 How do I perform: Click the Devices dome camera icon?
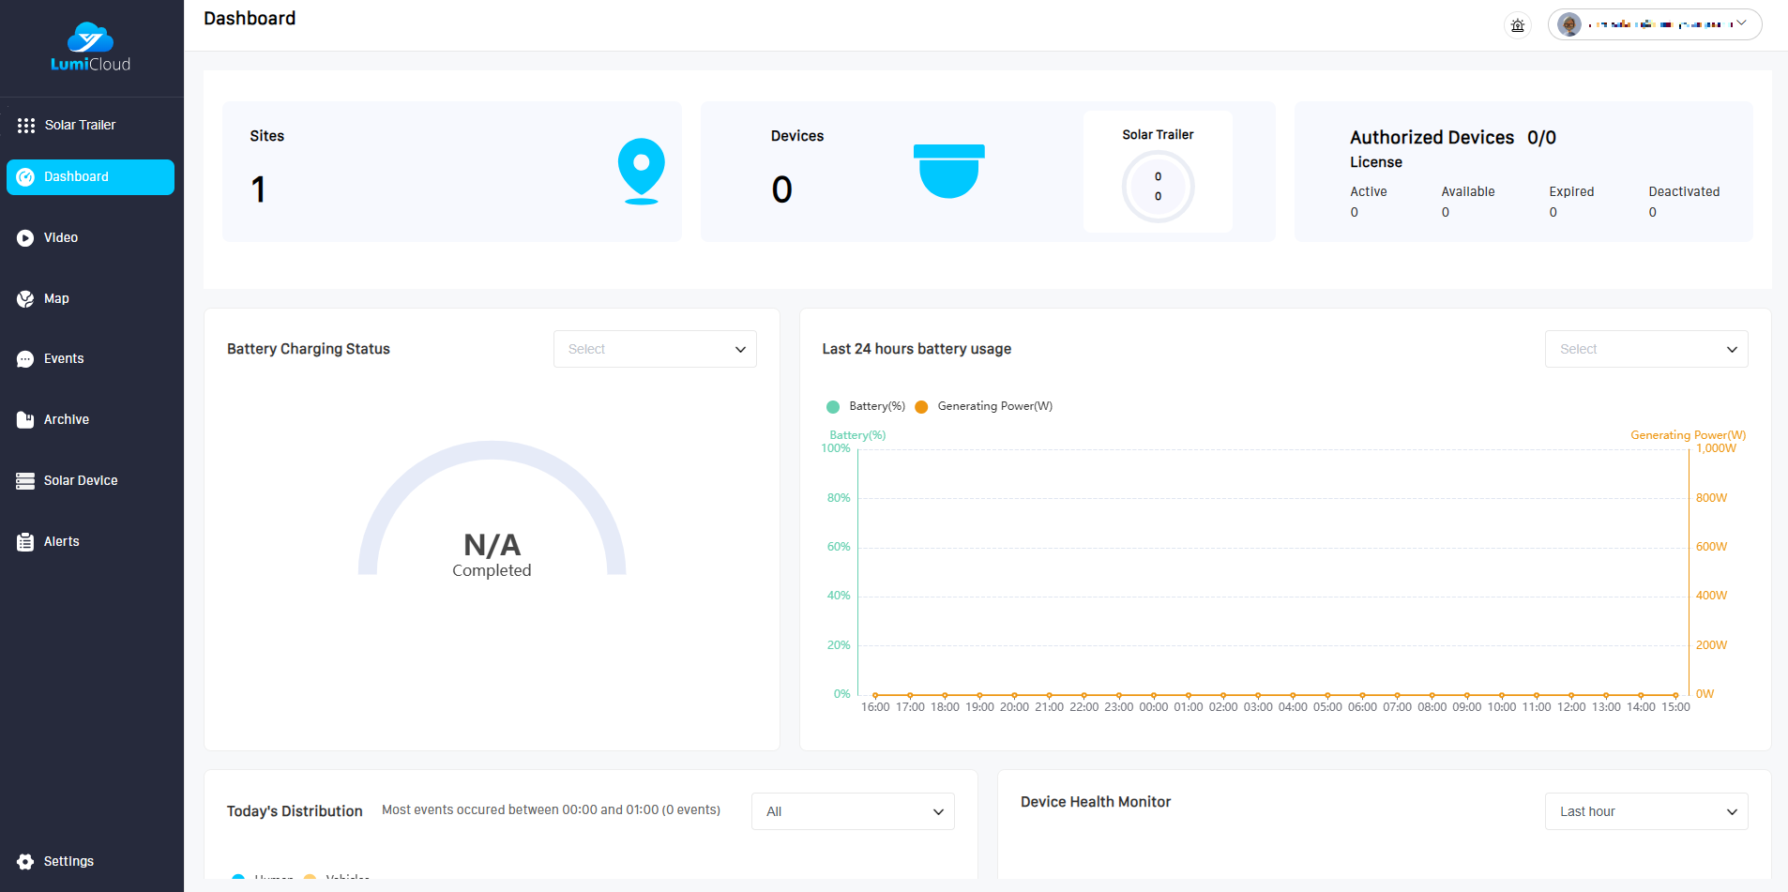point(948,171)
